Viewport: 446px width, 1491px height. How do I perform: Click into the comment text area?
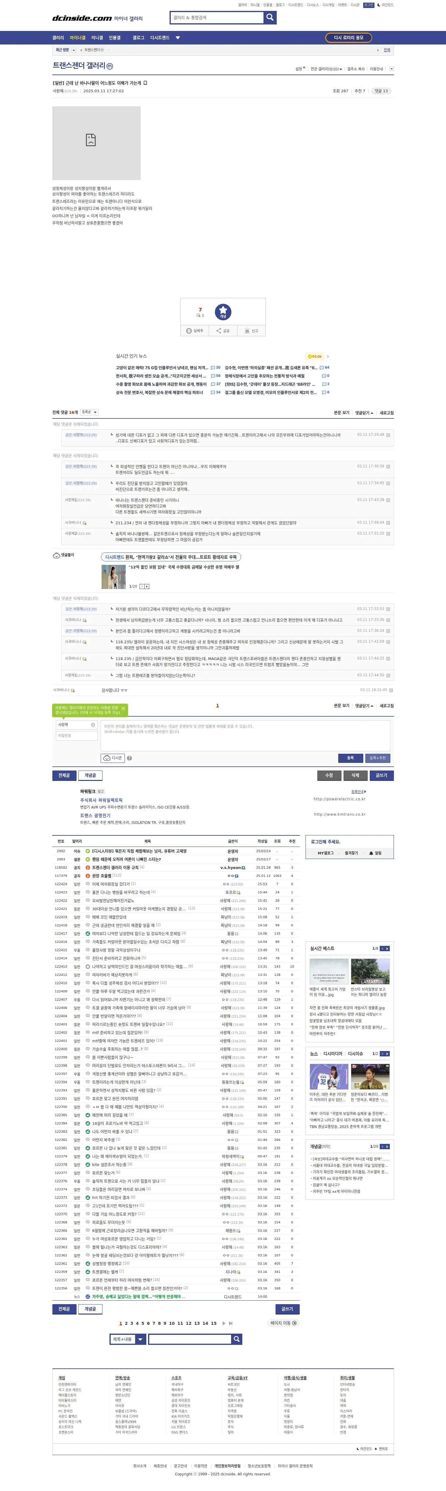coord(245,736)
